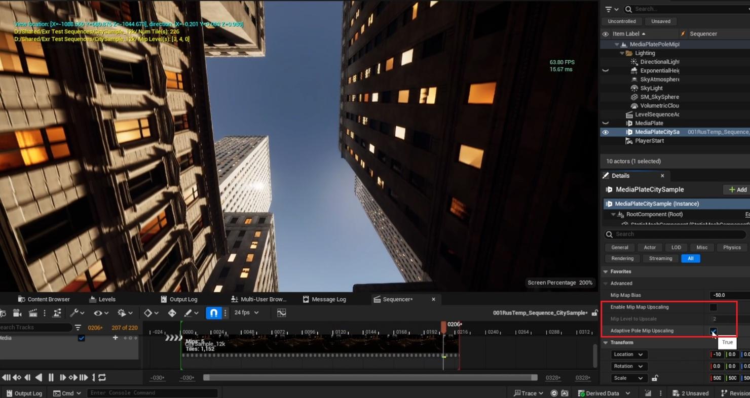Uncheck Enable Mip Map Upscaling
The image size is (750, 398).
tap(714, 307)
